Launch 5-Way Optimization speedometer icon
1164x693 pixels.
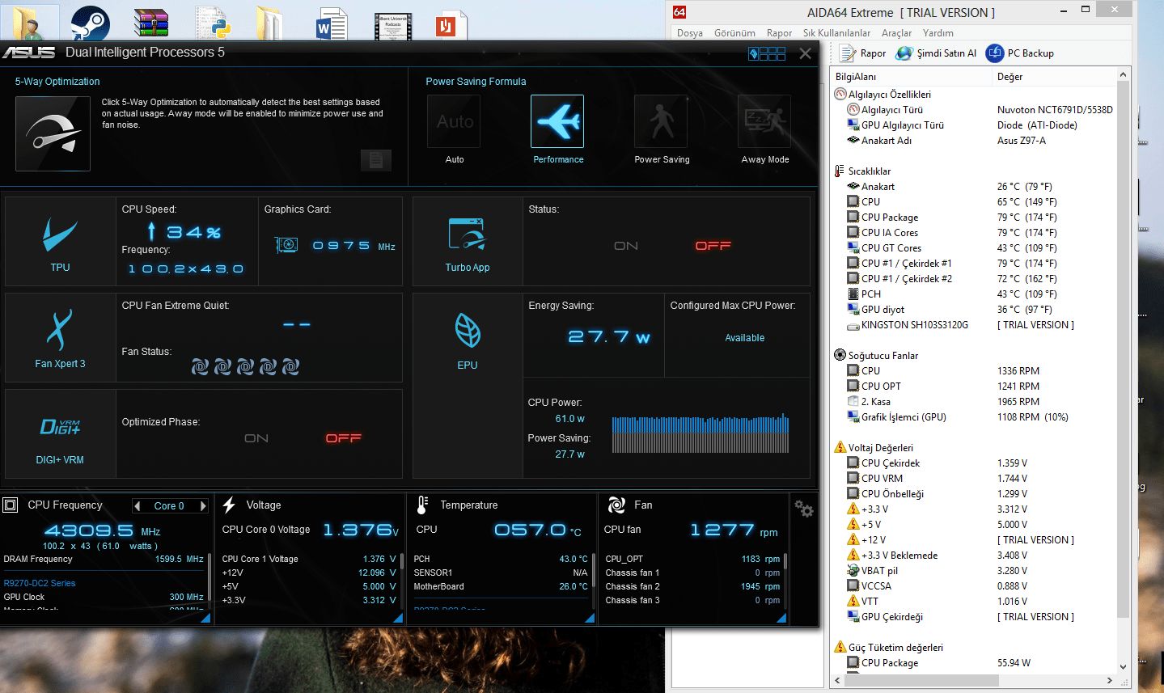click(x=53, y=133)
